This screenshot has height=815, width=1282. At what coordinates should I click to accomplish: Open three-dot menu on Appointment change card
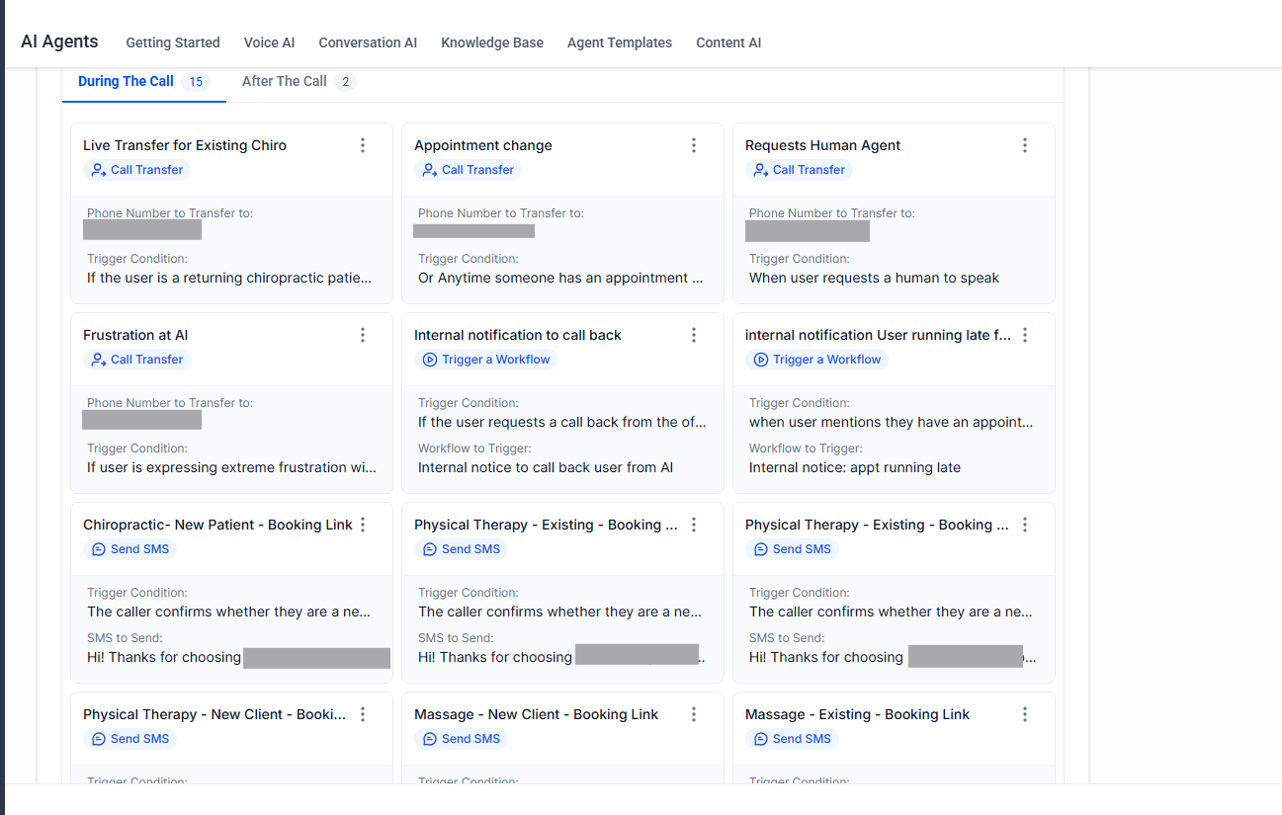pyautogui.click(x=694, y=145)
